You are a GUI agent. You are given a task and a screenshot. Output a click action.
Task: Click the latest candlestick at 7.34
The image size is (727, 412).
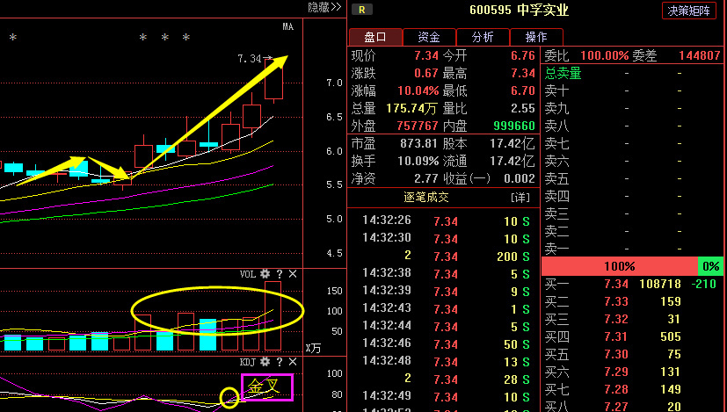[273, 79]
